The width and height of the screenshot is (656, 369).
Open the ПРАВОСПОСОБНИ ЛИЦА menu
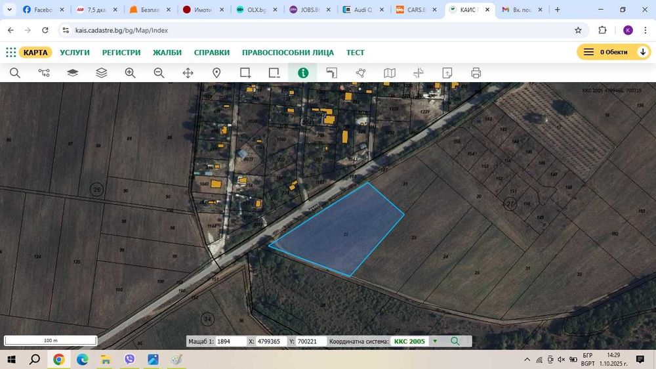[288, 53]
